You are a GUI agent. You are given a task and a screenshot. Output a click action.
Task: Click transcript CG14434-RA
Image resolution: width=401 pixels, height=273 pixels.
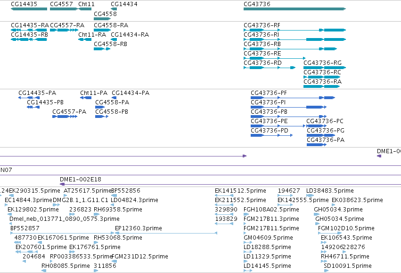point(114,39)
